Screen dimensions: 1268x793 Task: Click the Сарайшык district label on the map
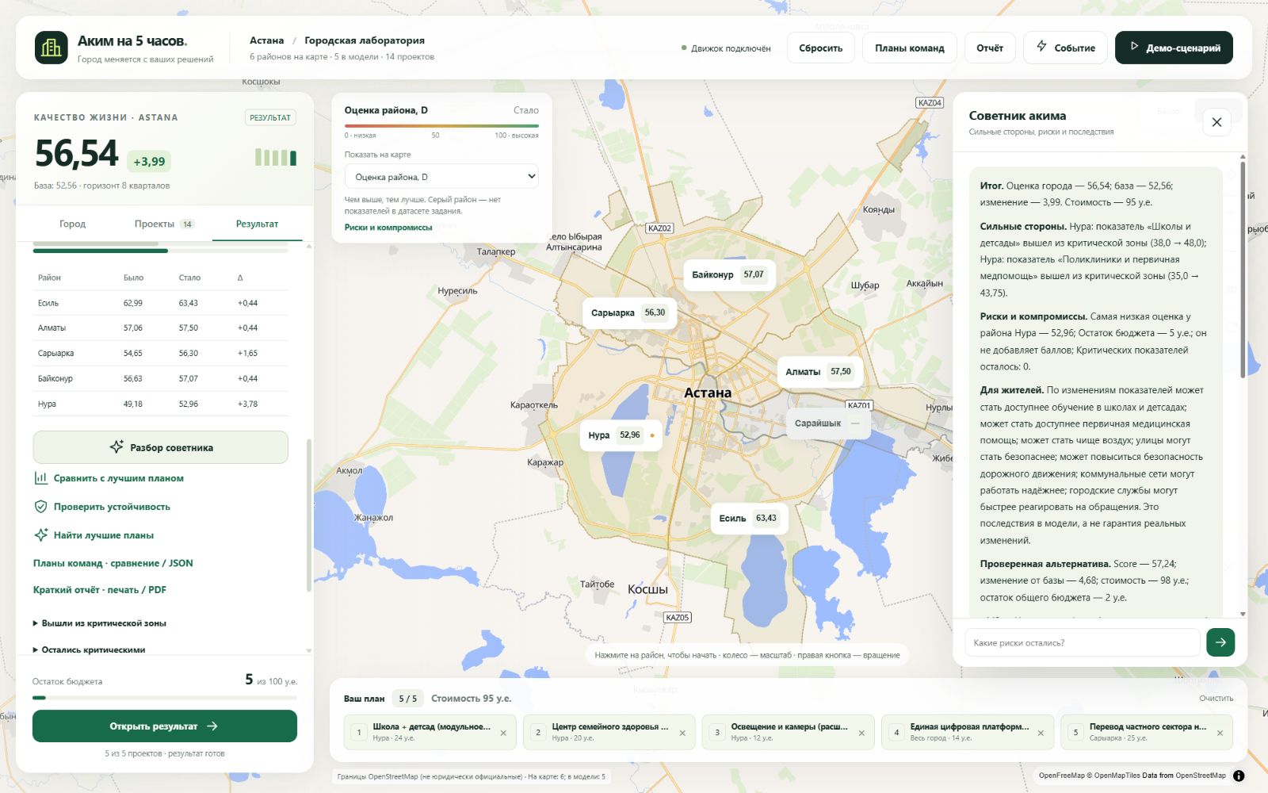point(828,423)
